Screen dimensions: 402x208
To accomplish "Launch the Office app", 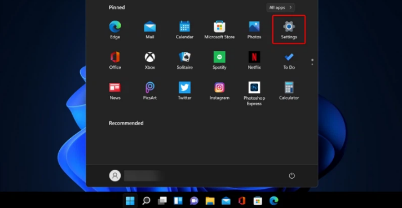I will point(115,60).
